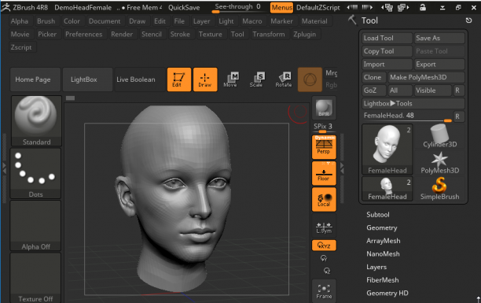This screenshot has width=481, height=303.
Task: Toggle Local symmetry button
Action: click(x=324, y=199)
